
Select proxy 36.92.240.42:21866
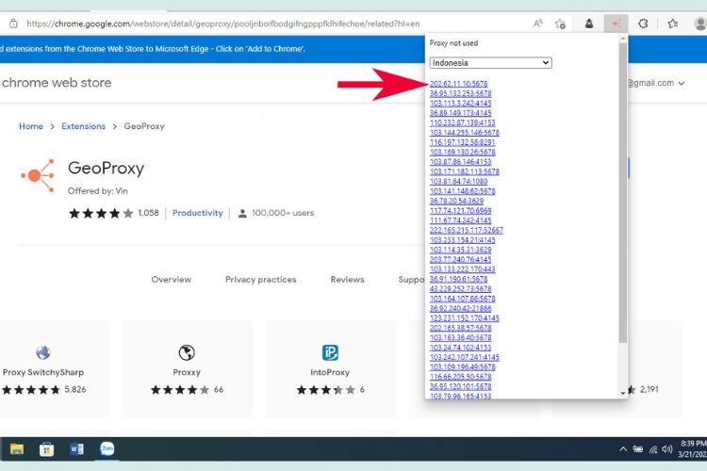click(x=460, y=308)
